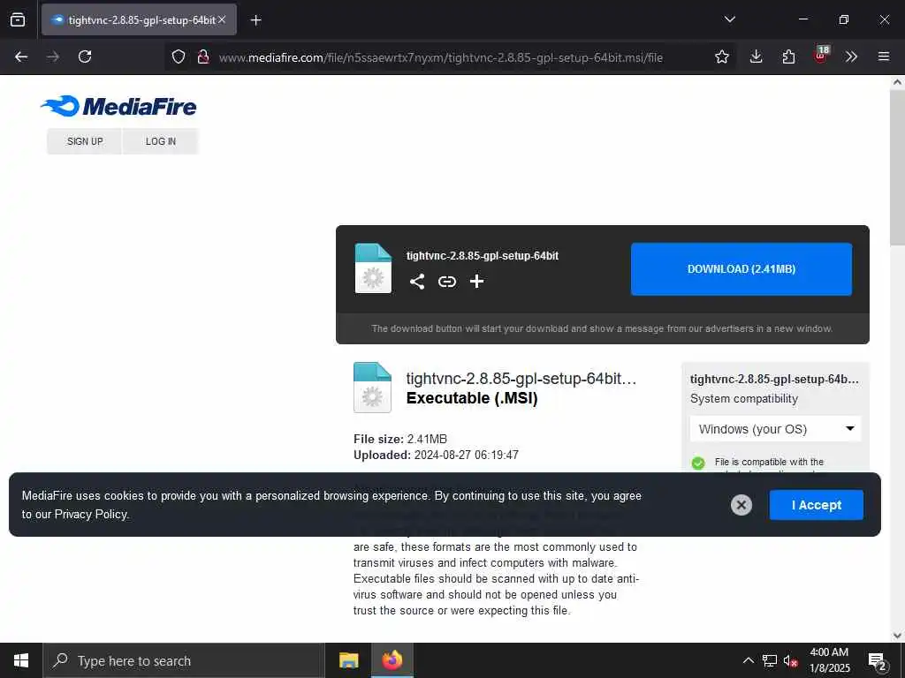This screenshot has height=678, width=905.
Task: Open the clock showing 4:00 AM
Action: click(829, 660)
